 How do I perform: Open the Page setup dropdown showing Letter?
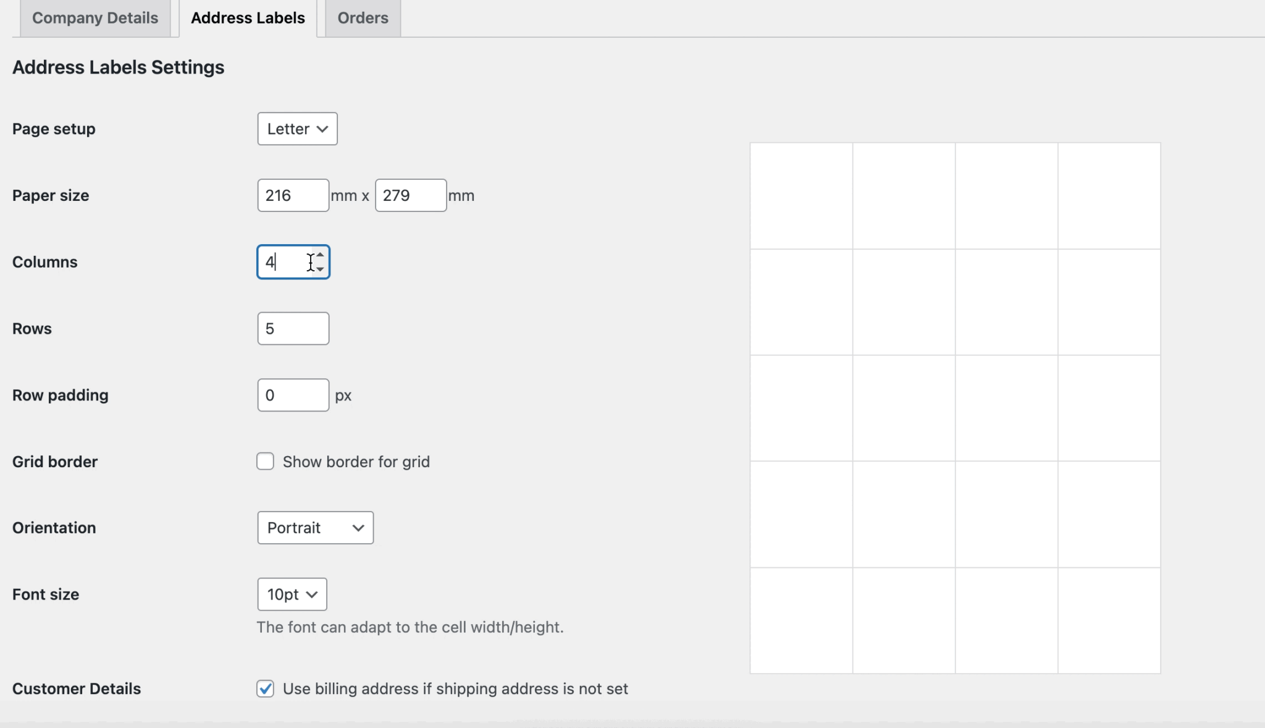[x=296, y=129]
